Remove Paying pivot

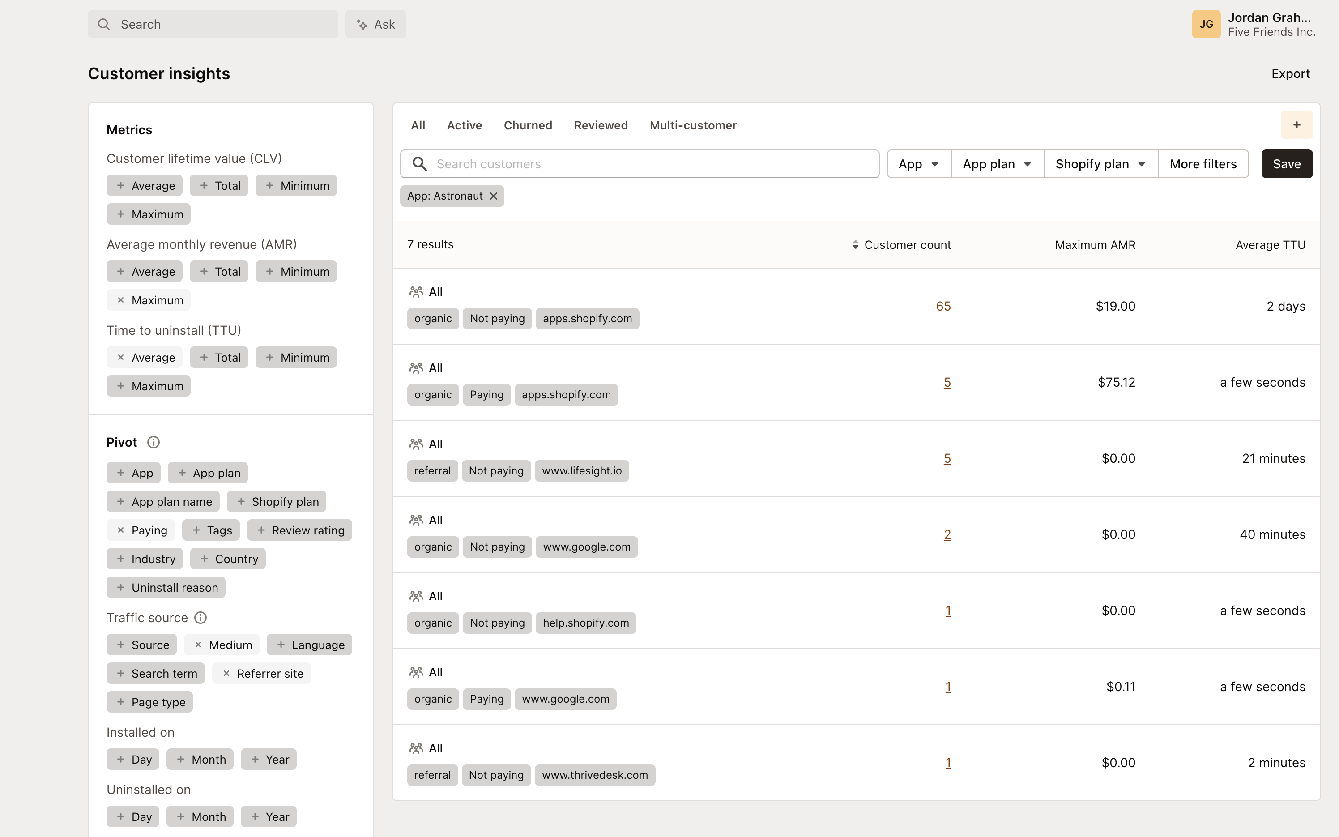pos(141,530)
